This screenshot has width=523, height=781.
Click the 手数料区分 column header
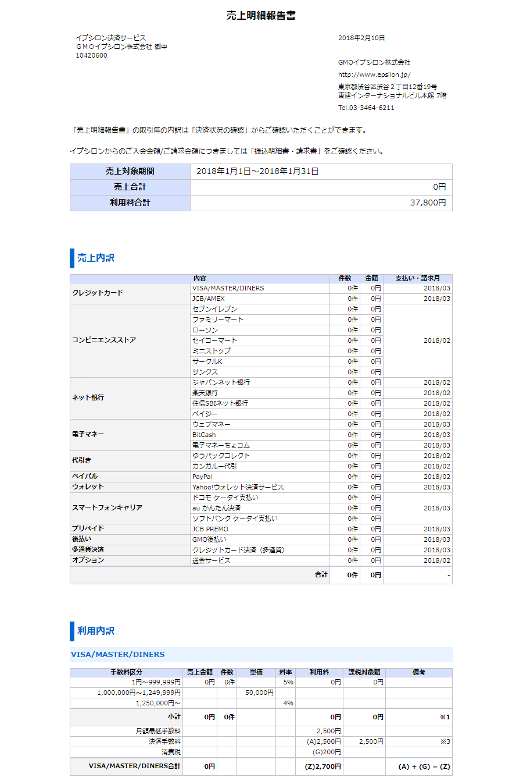click(x=126, y=672)
